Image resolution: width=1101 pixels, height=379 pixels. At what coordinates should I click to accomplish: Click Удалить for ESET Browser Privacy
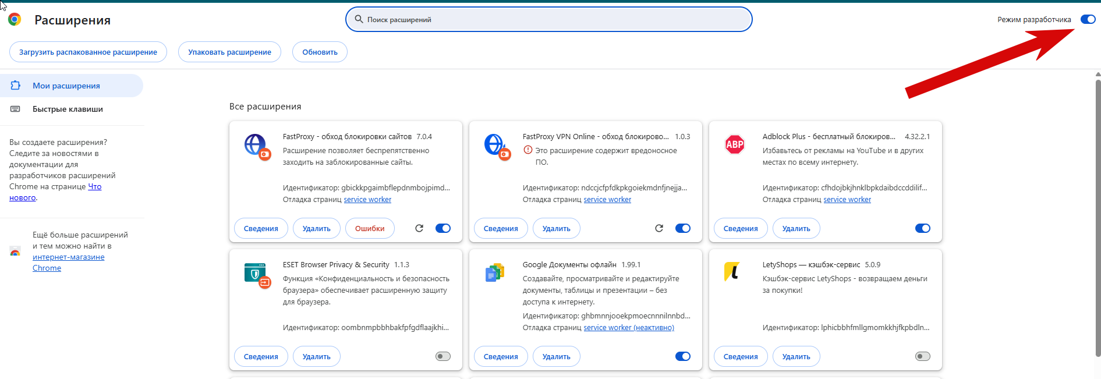point(317,356)
